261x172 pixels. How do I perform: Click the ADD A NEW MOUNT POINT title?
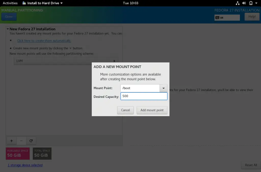point(117,67)
